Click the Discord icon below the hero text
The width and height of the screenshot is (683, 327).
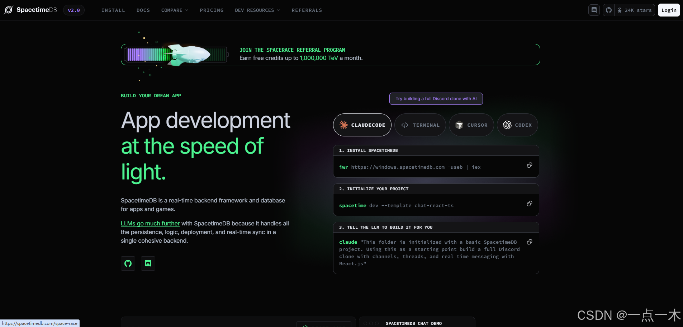pyautogui.click(x=148, y=263)
